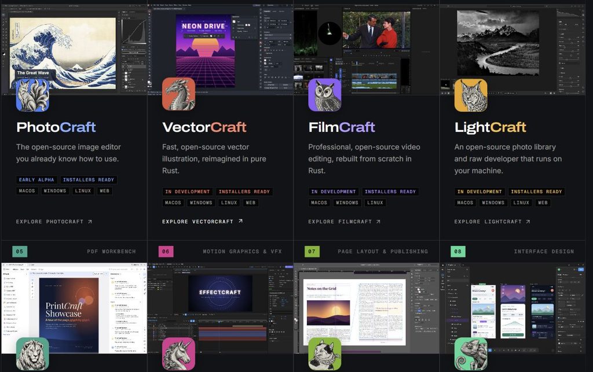Click the FilmCraft owl app icon

(324, 95)
